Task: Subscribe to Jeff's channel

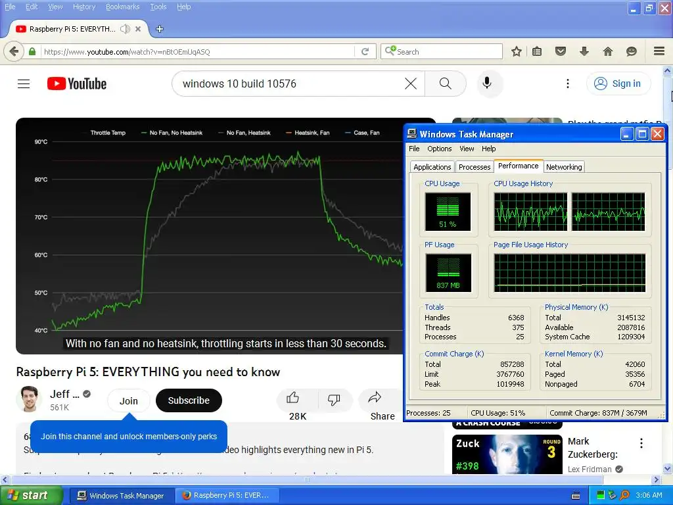Action: pyautogui.click(x=189, y=400)
